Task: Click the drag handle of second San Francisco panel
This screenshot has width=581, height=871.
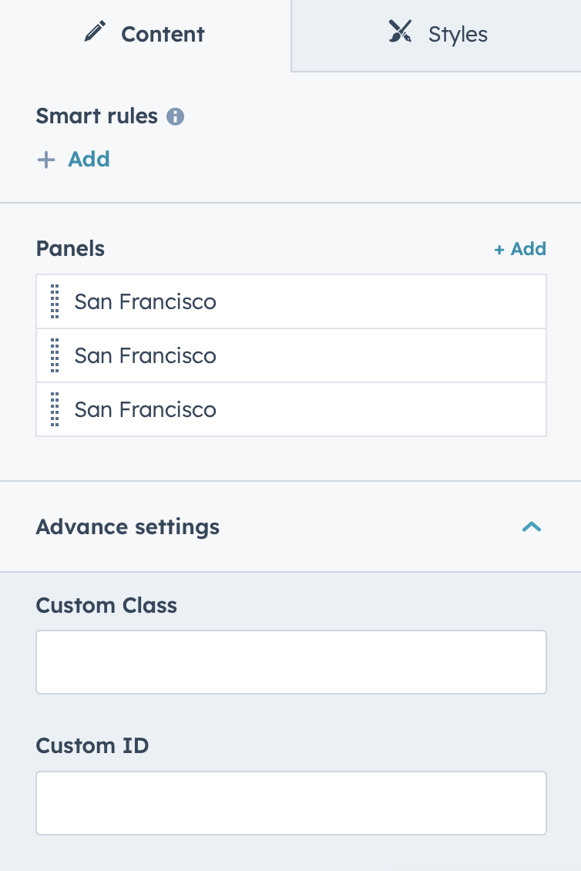Action: click(55, 355)
